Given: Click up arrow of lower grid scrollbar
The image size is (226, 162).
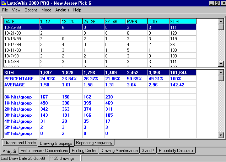Looking at the screenshot, I should (x=221, y=72).
